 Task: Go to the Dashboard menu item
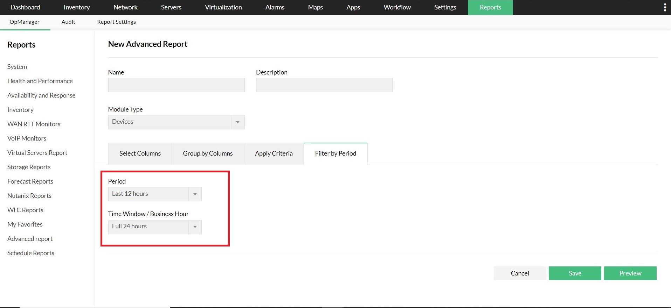25,7
